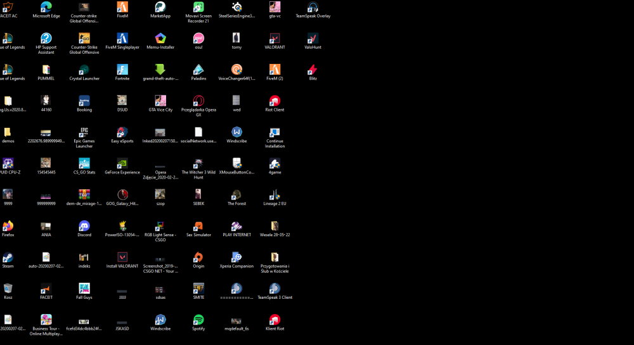
Task: Click the Riot Client shortcut
Action: tap(275, 101)
